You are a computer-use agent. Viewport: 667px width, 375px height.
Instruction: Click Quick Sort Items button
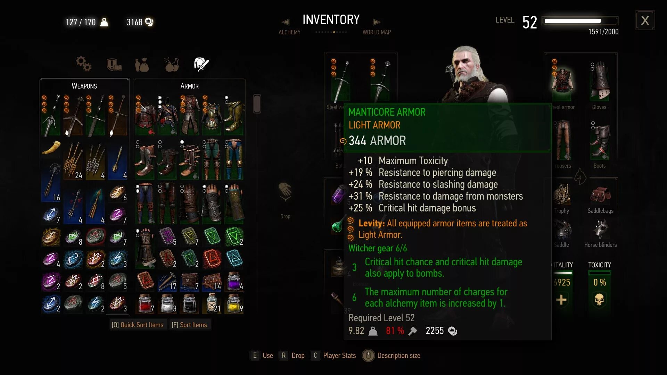138,325
